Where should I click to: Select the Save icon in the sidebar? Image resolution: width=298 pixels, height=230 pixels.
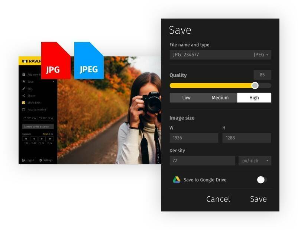coord(23,82)
